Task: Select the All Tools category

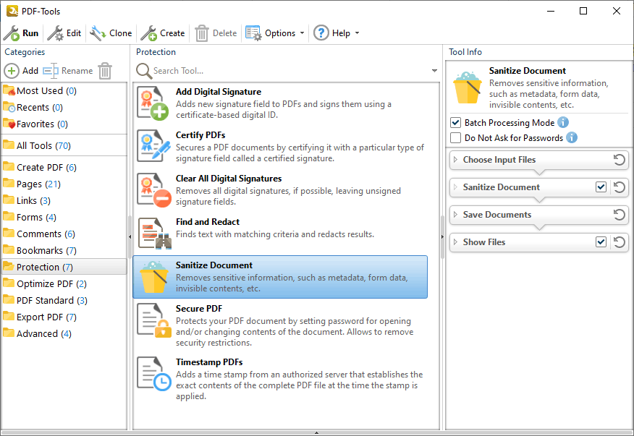Action: (64, 145)
